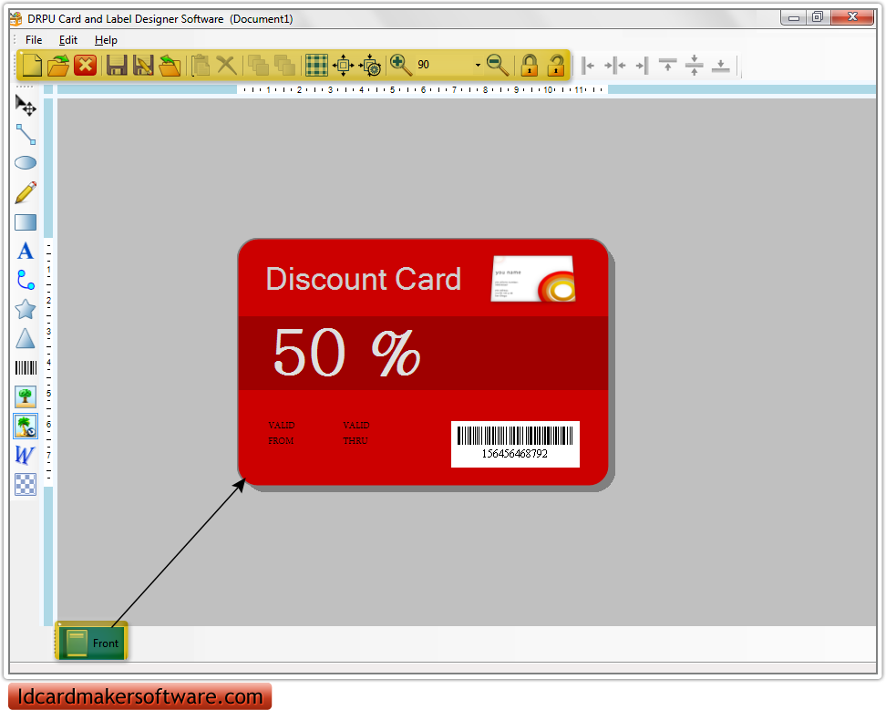Lock the selected object with padlock icon

[x=529, y=65]
